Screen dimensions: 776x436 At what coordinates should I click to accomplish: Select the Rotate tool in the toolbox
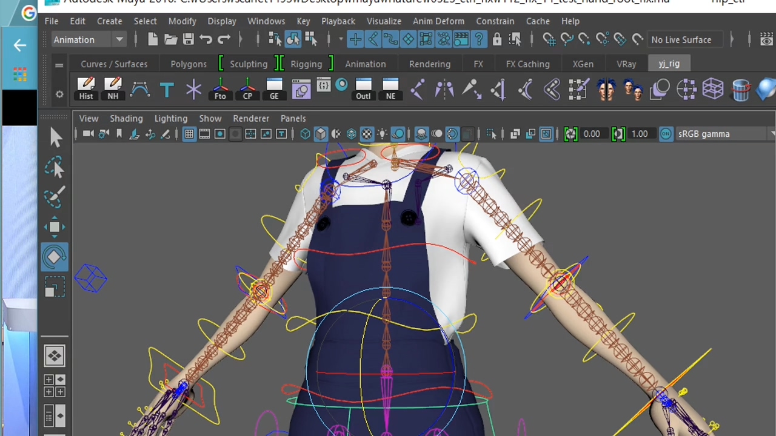(x=55, y=257)
